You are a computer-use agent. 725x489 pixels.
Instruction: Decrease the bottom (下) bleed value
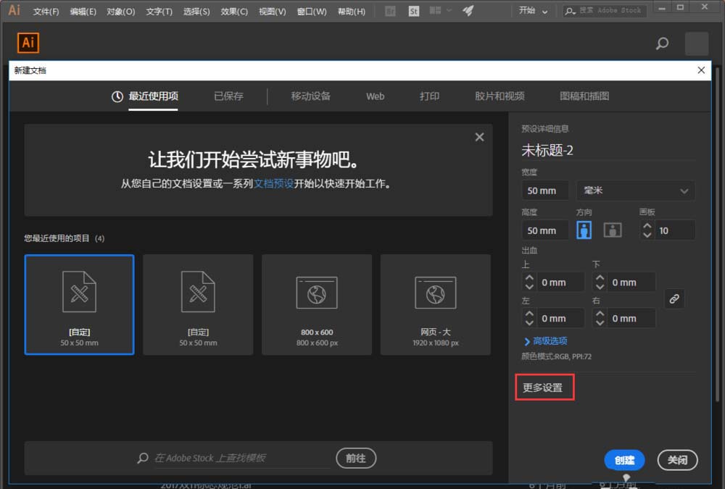point(600,287)
